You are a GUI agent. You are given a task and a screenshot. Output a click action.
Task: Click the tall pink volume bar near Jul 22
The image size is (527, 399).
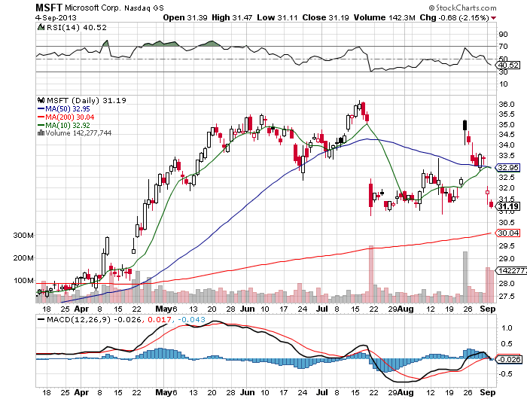point(371,274)
